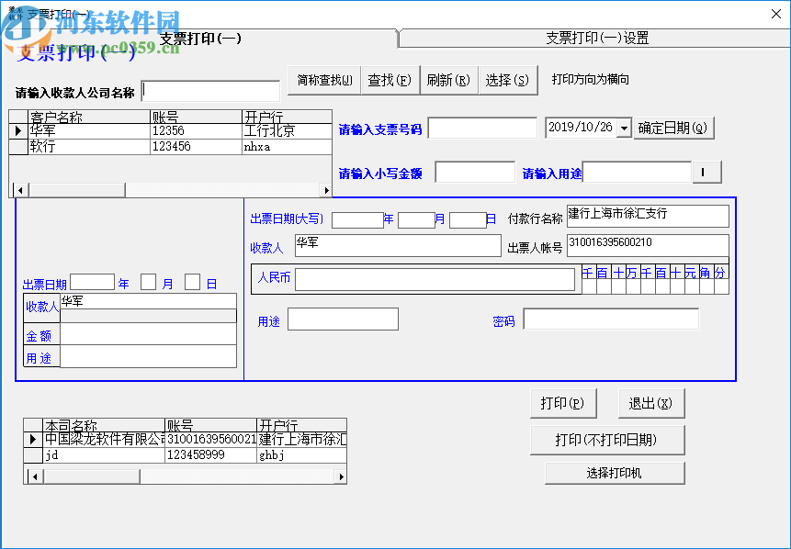Click the 查找(F) button
The width and height of the screenshot is (791, 549).
point(386,80)
